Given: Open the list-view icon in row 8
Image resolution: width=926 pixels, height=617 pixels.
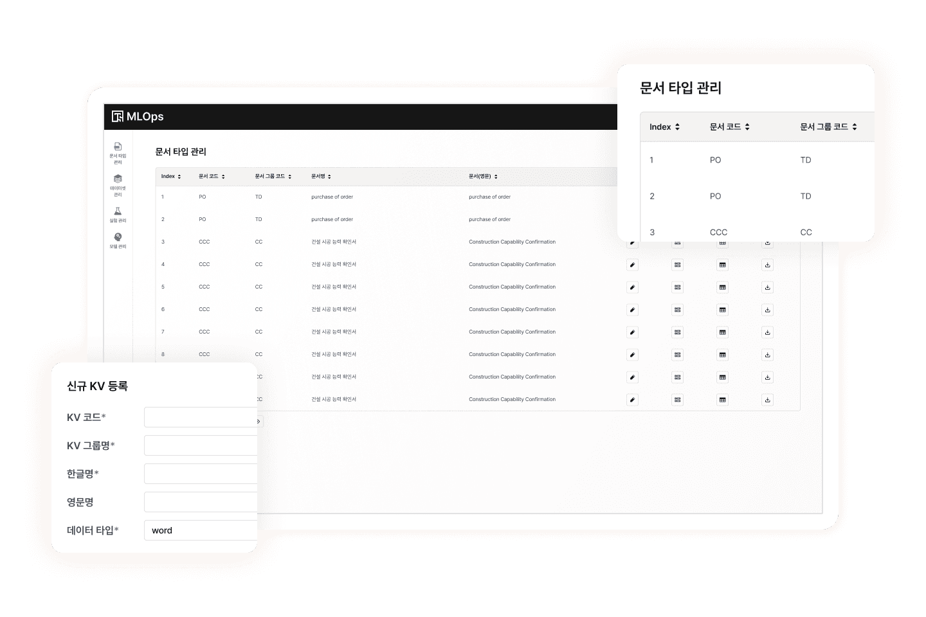Looking at the screenshot, I should pos(677,355).
